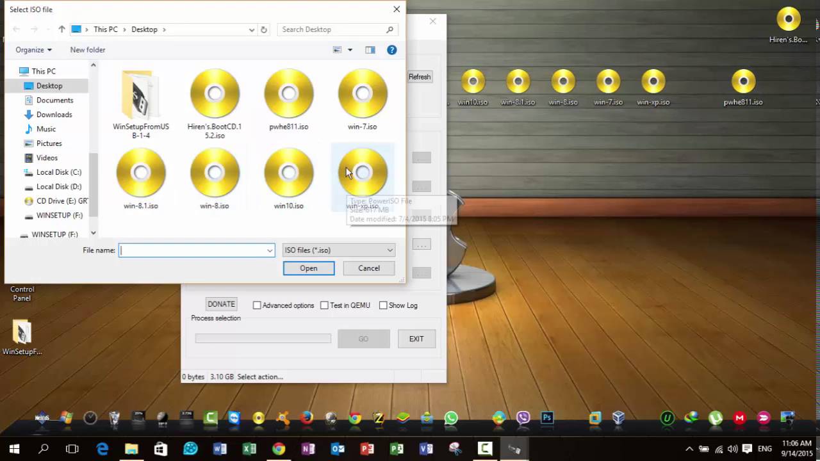Screen dimensions: 820x461
Task: Open WhatsApp from the dock
Action: [451, 418]
